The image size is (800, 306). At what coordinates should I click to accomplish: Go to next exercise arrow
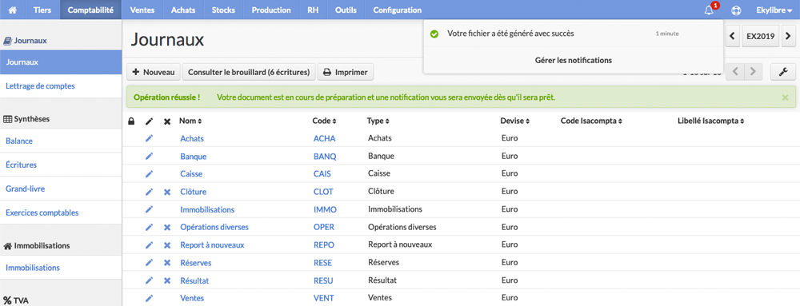click(x=789, y=36)
